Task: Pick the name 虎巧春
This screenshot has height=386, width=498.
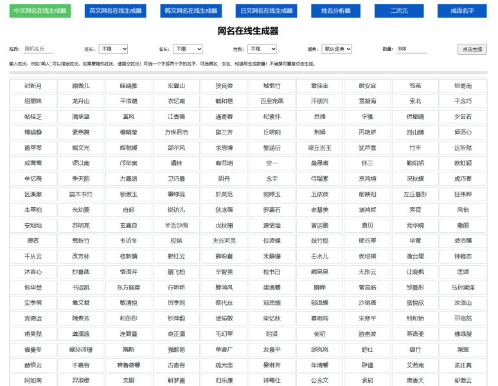Action: coord(463,179)
